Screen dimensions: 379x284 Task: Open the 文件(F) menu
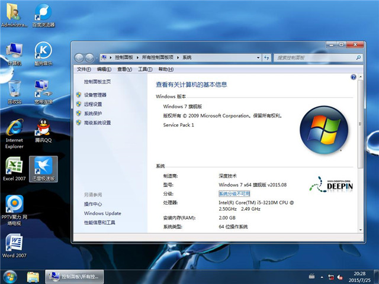click(x=85, y=69)
